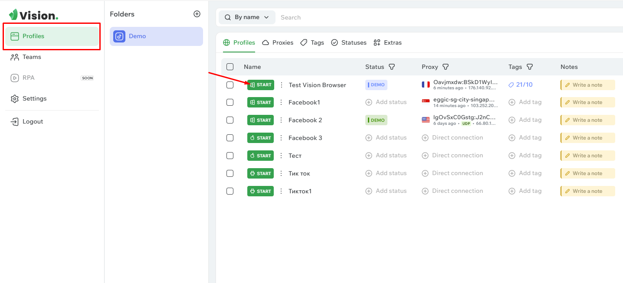This screenshot has height=283, width=623.
Task: Add status for Тест
Action: tap(386, 156)
